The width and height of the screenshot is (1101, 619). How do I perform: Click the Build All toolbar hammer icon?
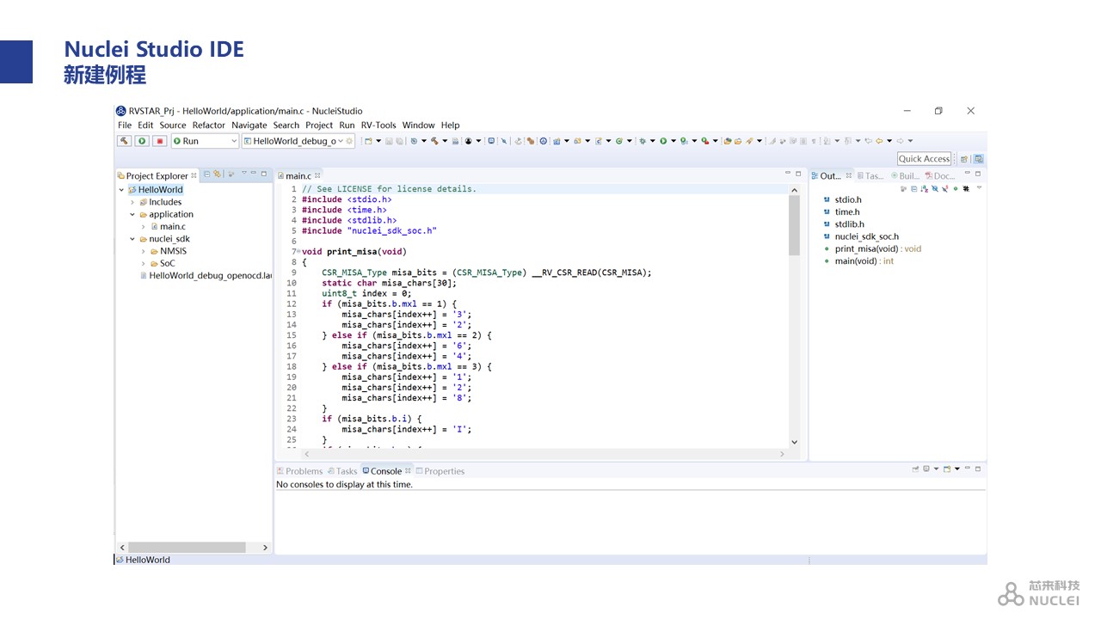coord(434,141)
